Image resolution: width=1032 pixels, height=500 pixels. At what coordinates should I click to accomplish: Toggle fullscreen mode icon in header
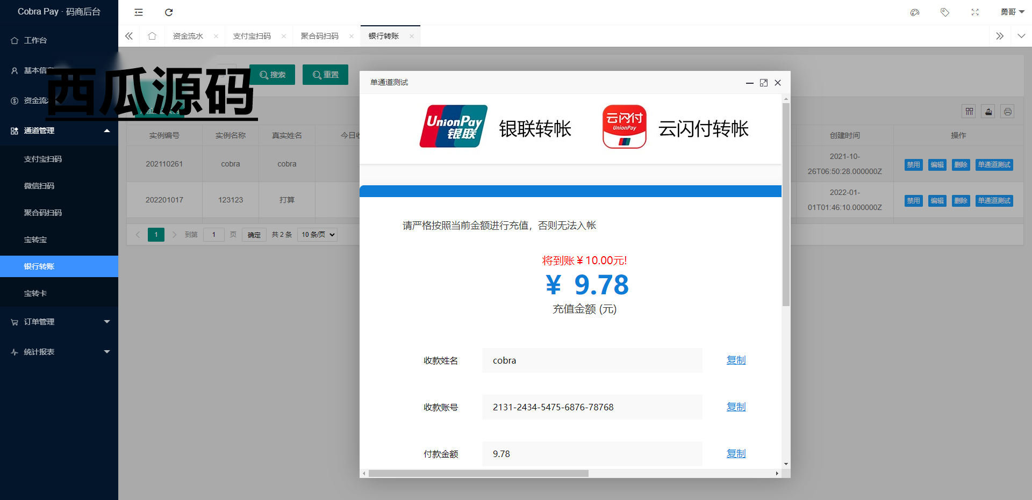(x=975, y=12)
